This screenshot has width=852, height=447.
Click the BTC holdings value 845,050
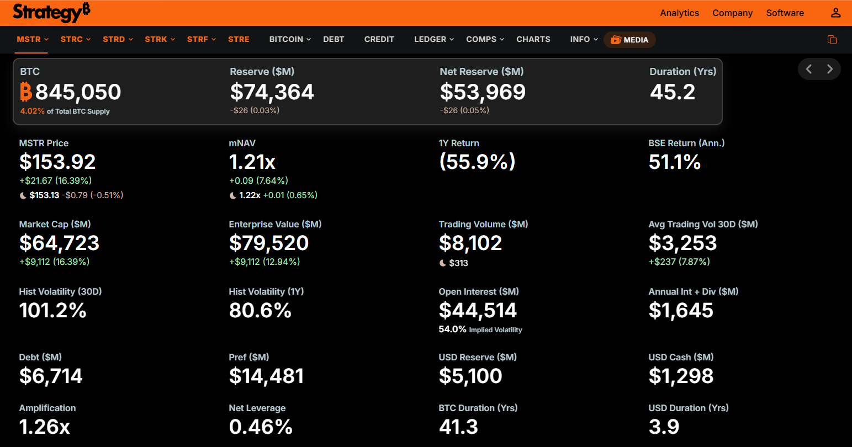point(78,92)
